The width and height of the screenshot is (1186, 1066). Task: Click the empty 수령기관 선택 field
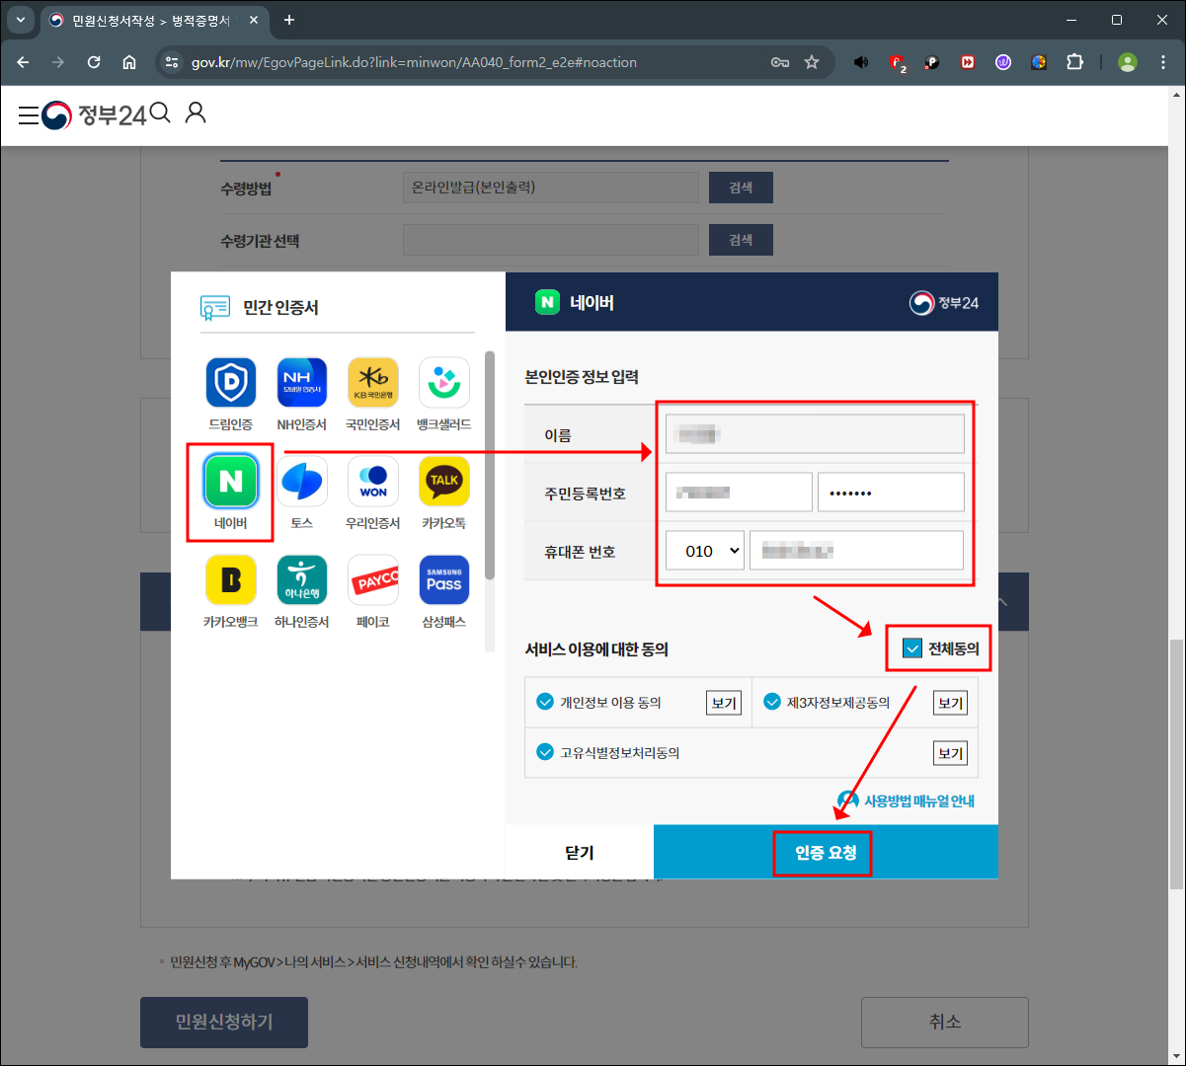551,240
